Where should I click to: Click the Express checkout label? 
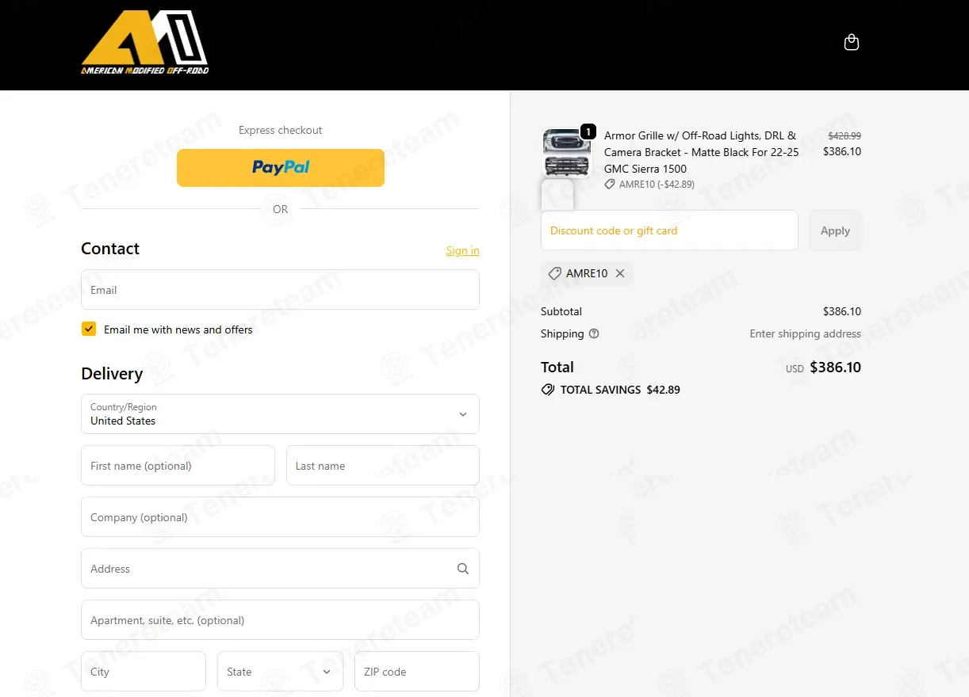281,130
